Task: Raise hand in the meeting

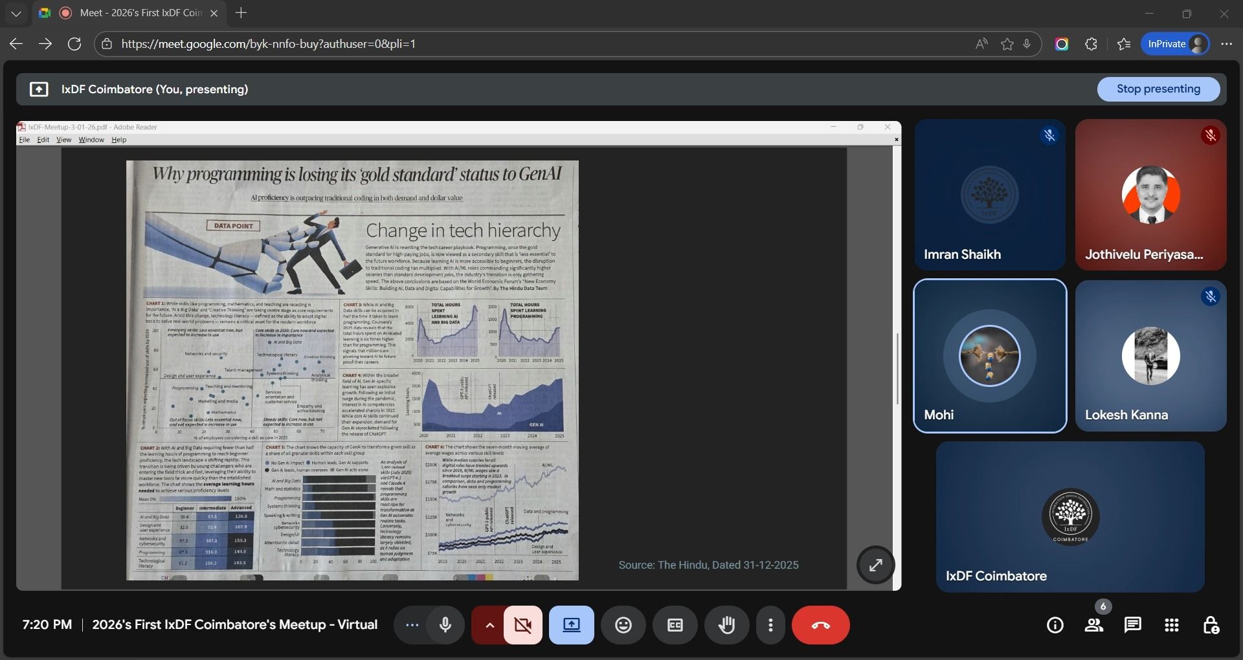Action: point(726,625)
